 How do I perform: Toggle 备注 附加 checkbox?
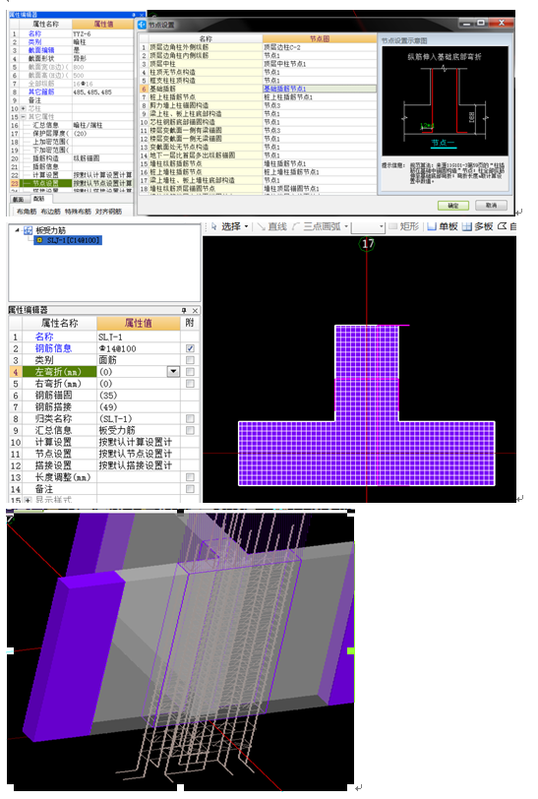pyautogui.click(x=190, y=489)
